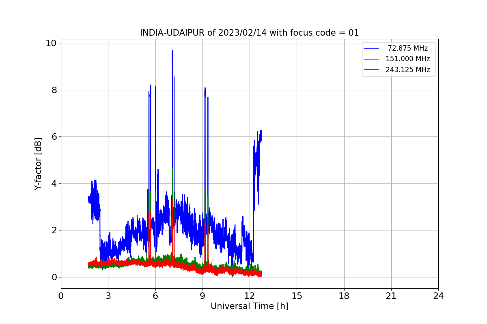Click y-axis tick label '6'
This screenshot has width=487, height=324.
point(54,137)
